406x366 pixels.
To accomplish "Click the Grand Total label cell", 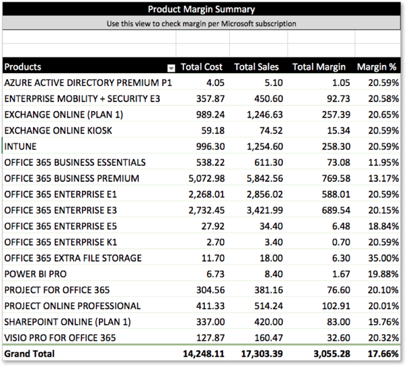I will (x=29, y=354).
